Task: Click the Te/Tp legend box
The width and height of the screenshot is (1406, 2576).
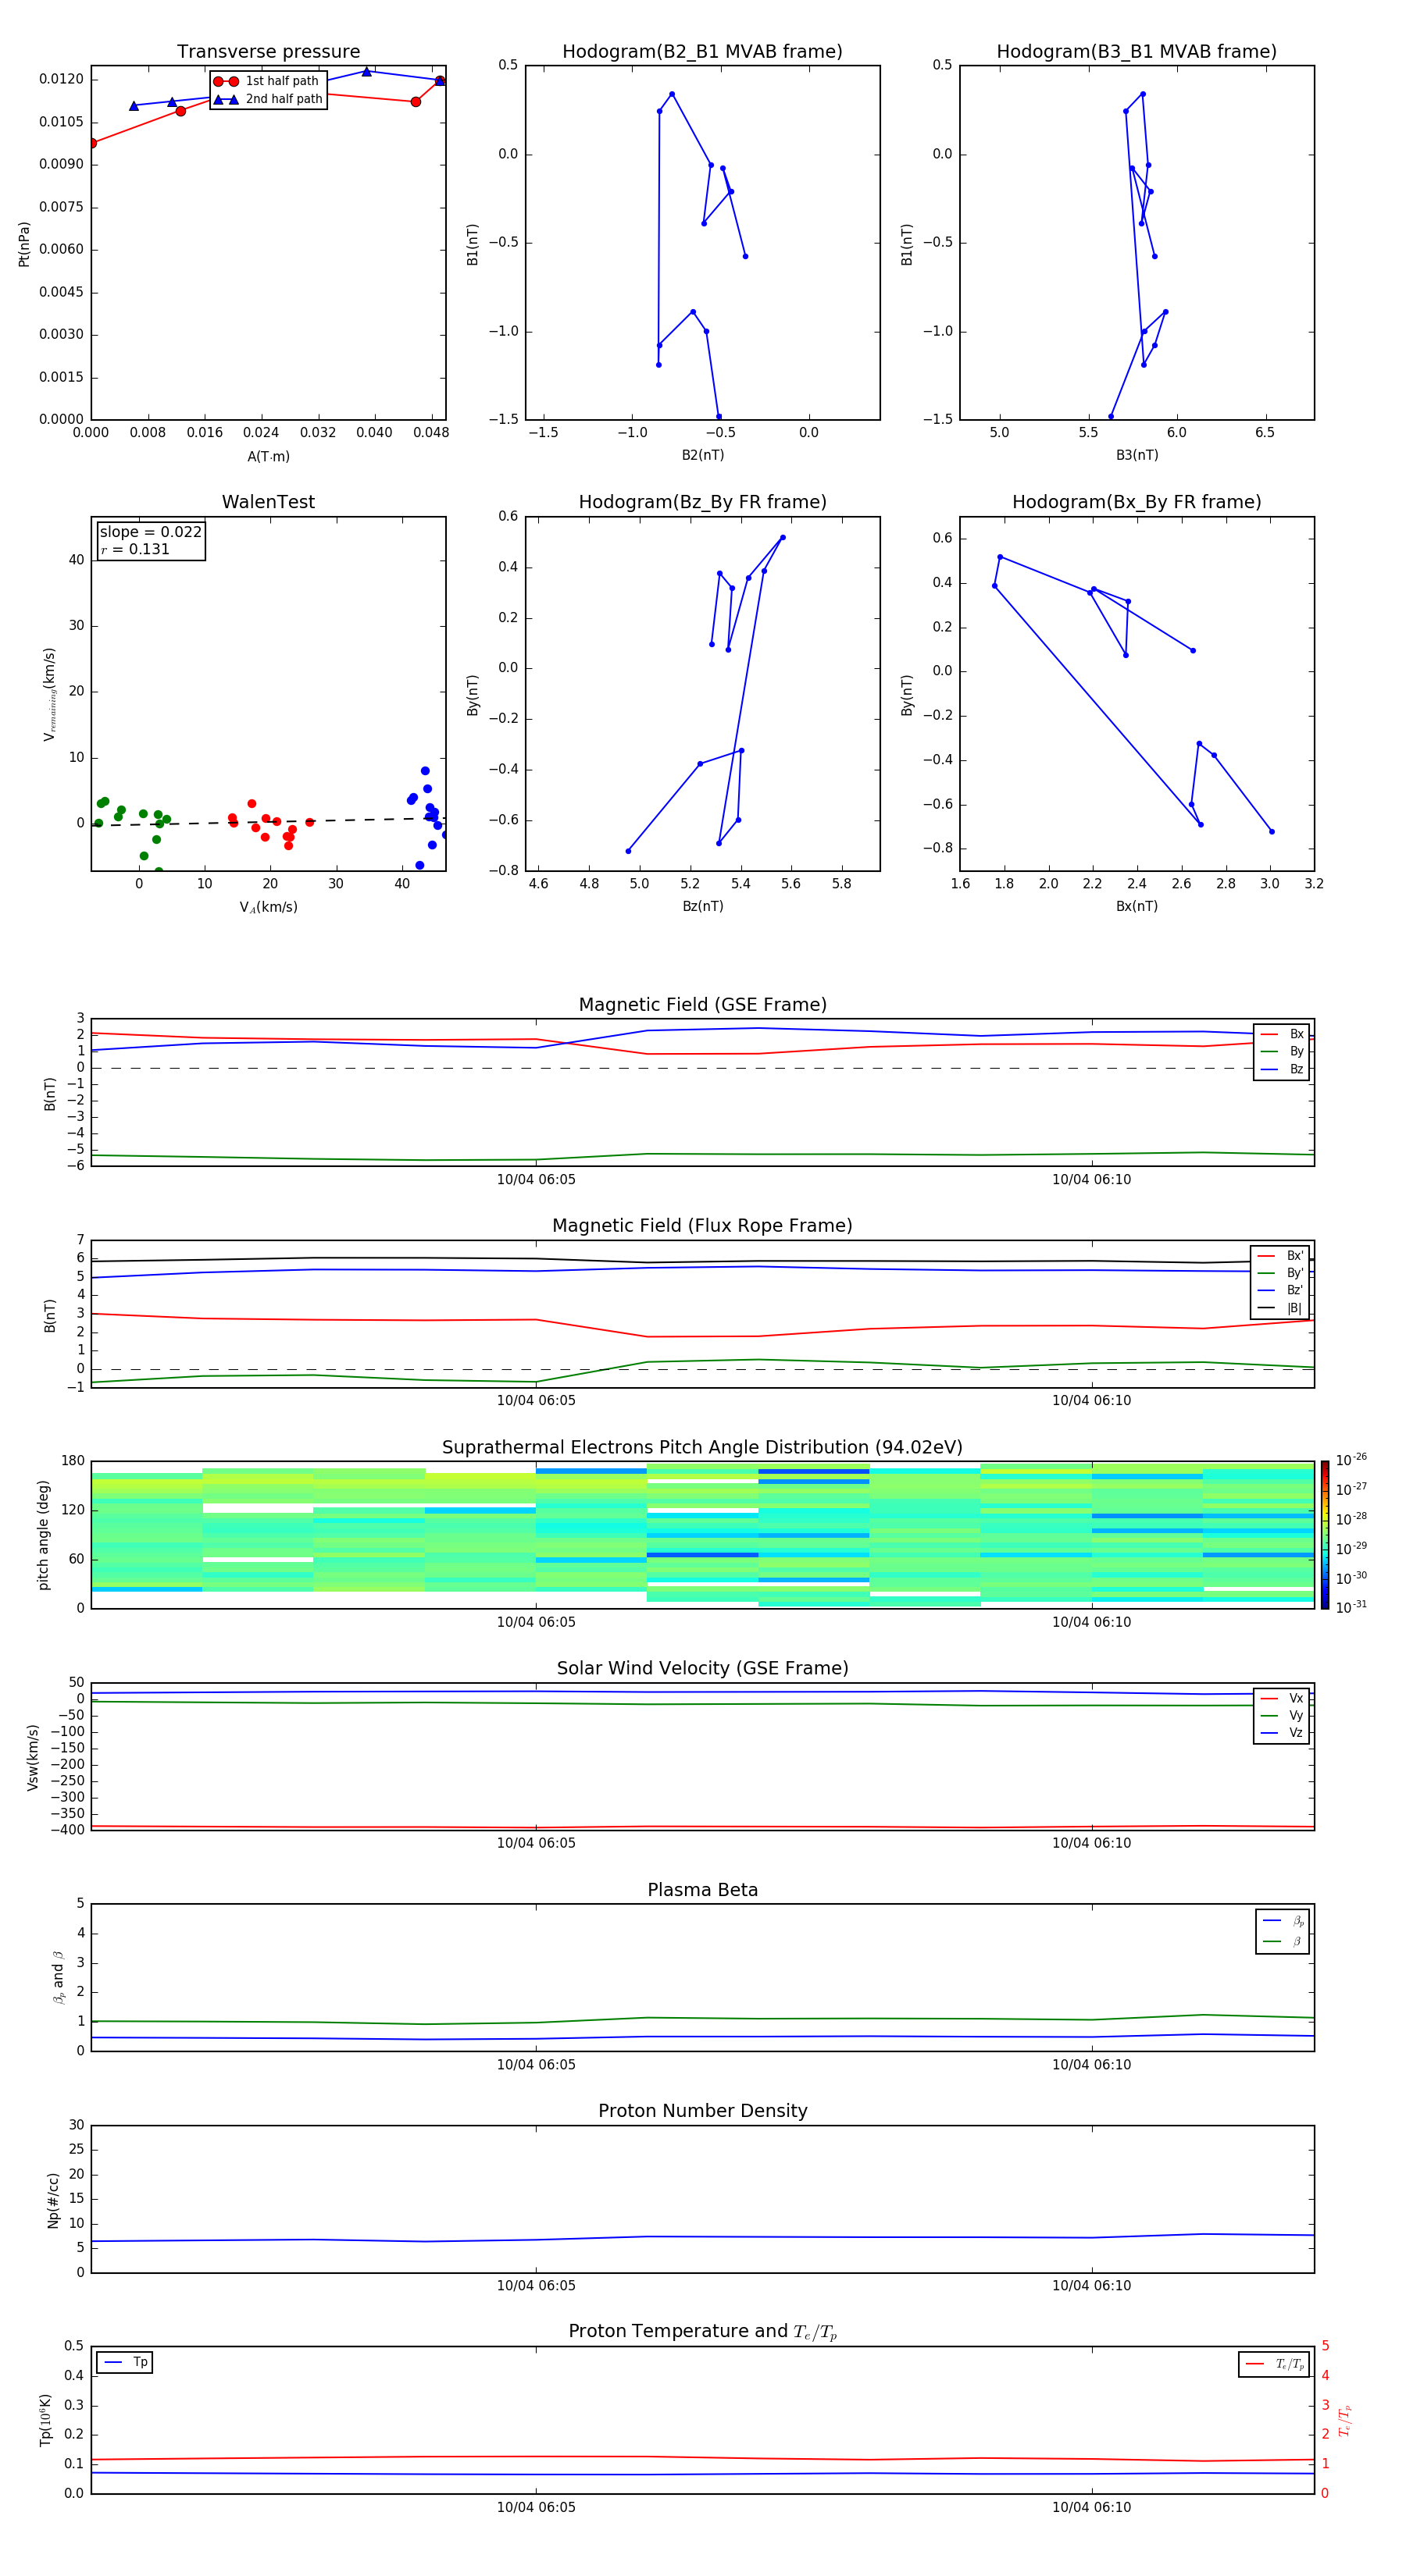Action: click(1274, 2364)
